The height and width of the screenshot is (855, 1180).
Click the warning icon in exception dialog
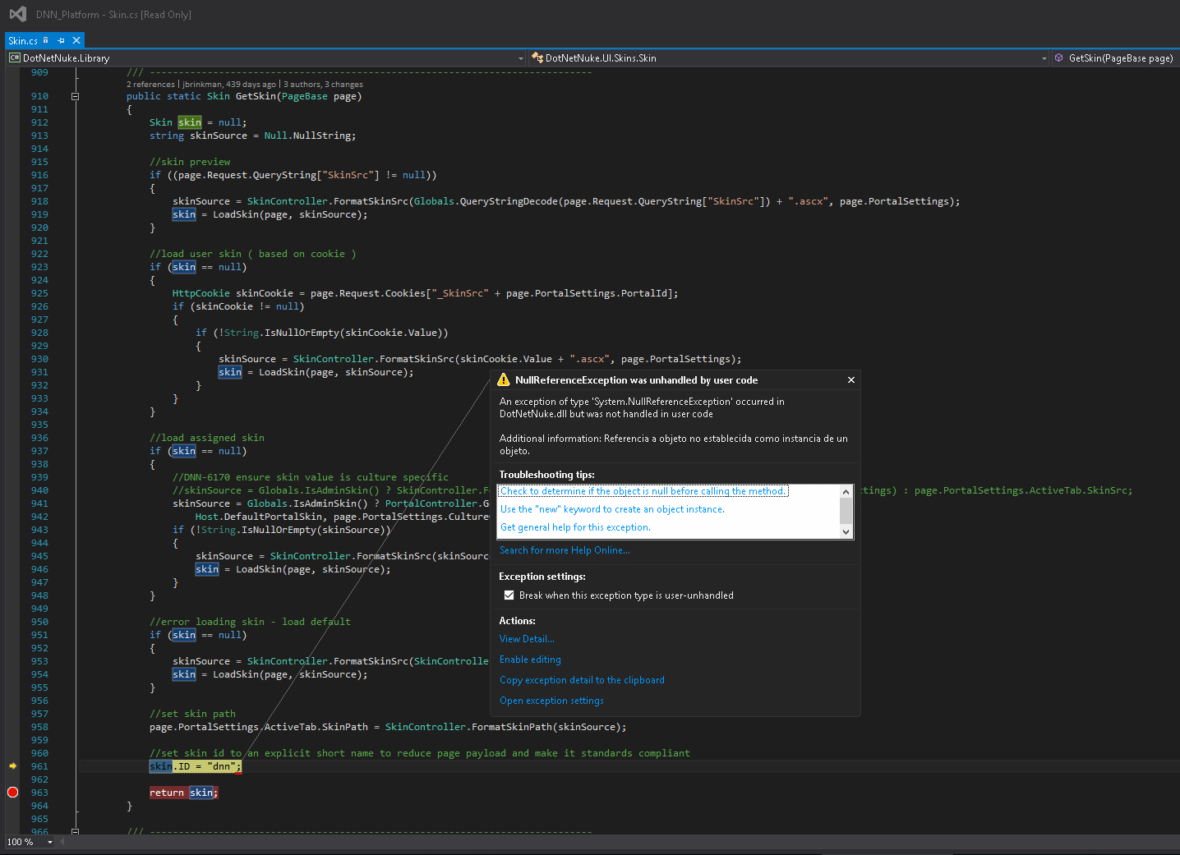tap(504, 379)
